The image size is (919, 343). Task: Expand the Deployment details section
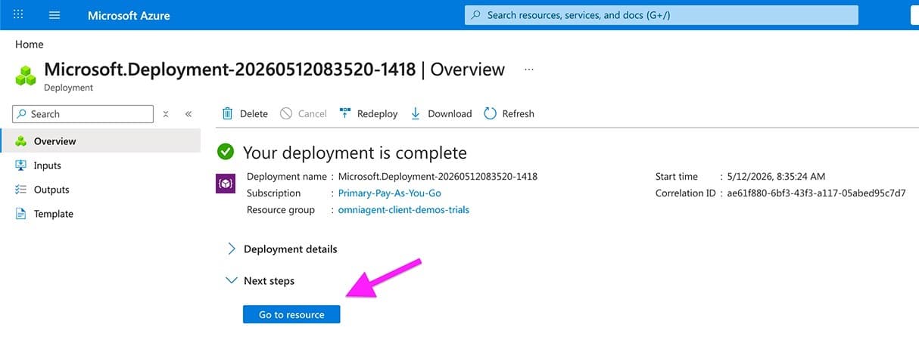point(282,249)
